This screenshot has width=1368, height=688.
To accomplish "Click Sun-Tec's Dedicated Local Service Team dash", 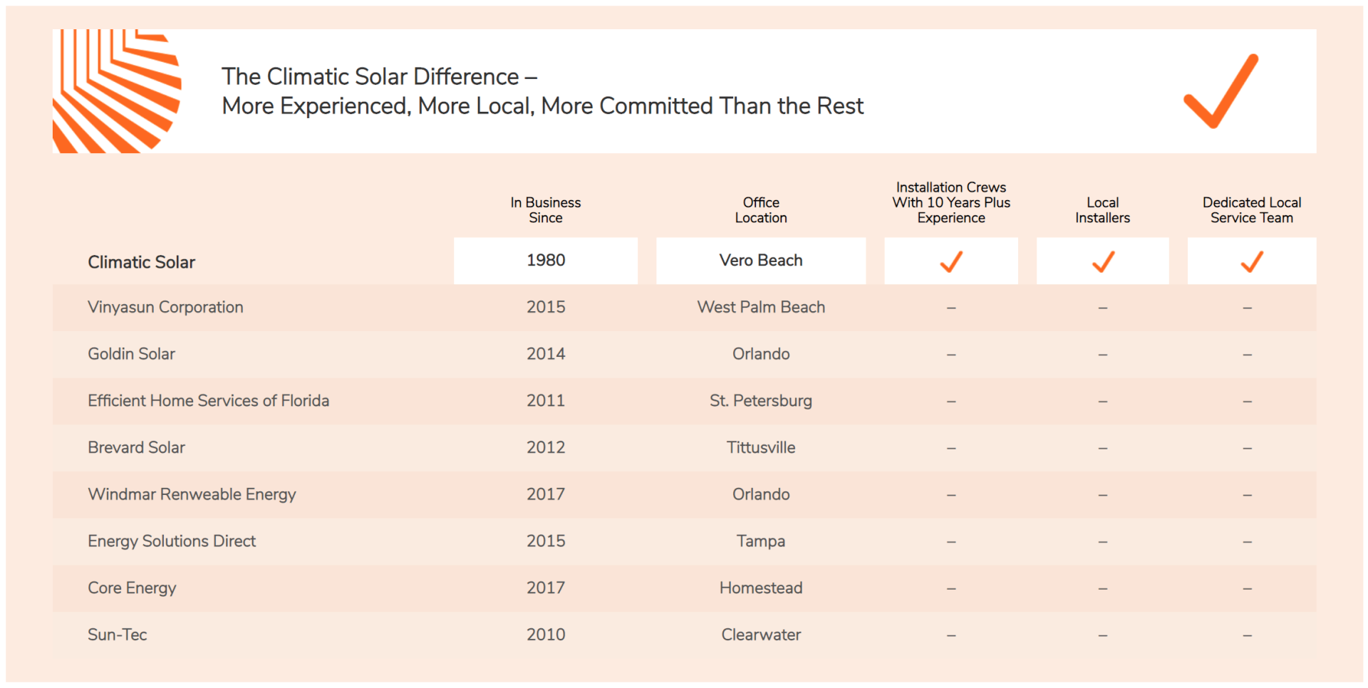I will [x=1247, y=635].
